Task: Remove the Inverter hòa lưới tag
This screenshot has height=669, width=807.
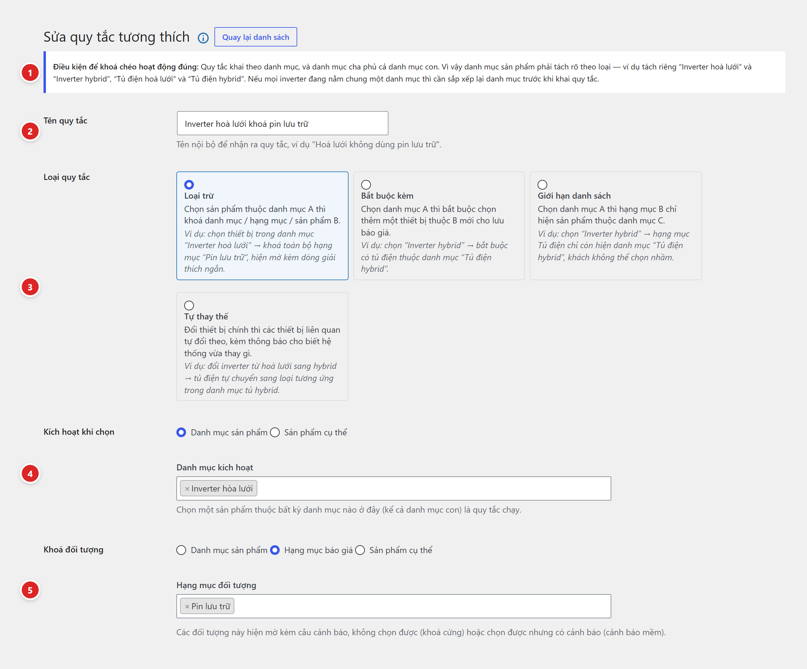Action: click(x=187, y=489)
